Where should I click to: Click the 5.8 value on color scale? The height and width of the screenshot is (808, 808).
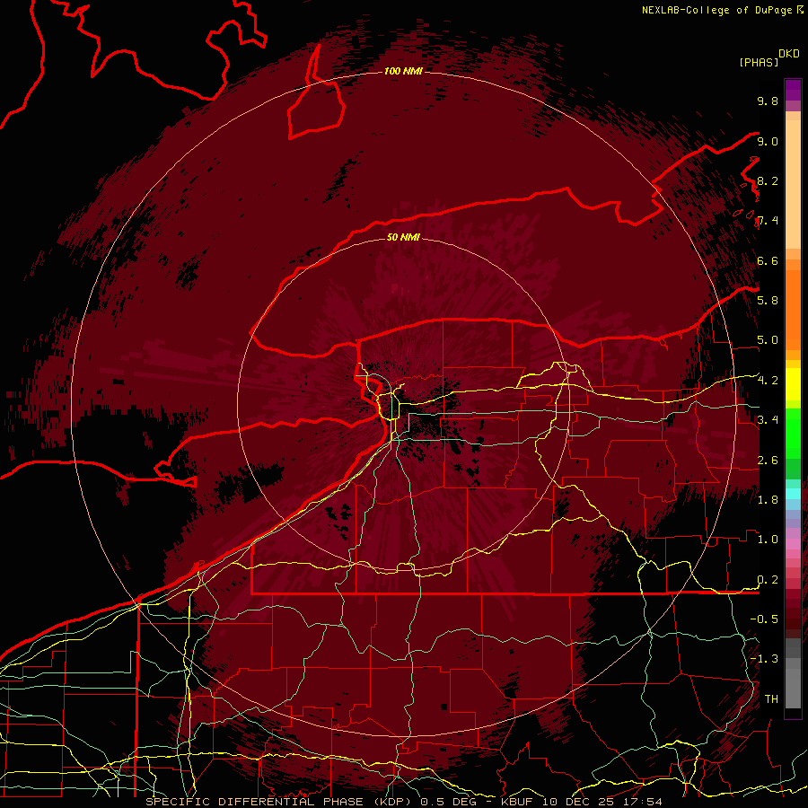click(x=768, y=300)
